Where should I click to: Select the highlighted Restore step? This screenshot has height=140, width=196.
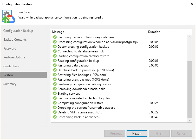23,75
